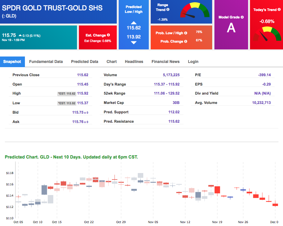Switch to the Fundamental Data tab
283x226 pixels.
point(46,62)
